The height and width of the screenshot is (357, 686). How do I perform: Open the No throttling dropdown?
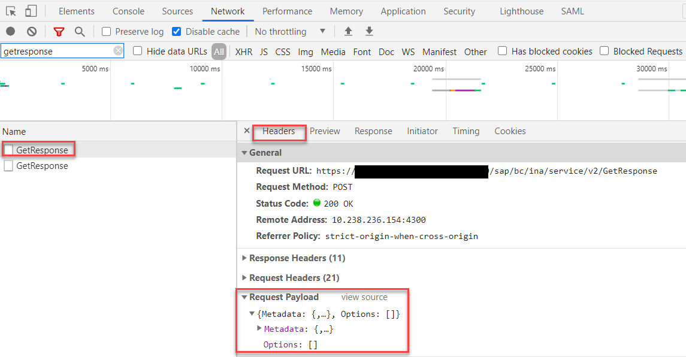(x=290, y=32)
